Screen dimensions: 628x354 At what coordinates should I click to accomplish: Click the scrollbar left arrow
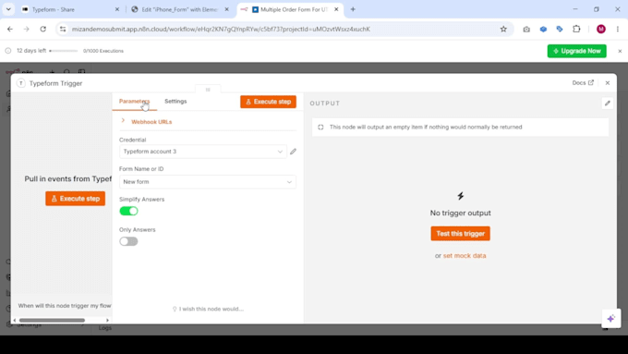point(15,321)
